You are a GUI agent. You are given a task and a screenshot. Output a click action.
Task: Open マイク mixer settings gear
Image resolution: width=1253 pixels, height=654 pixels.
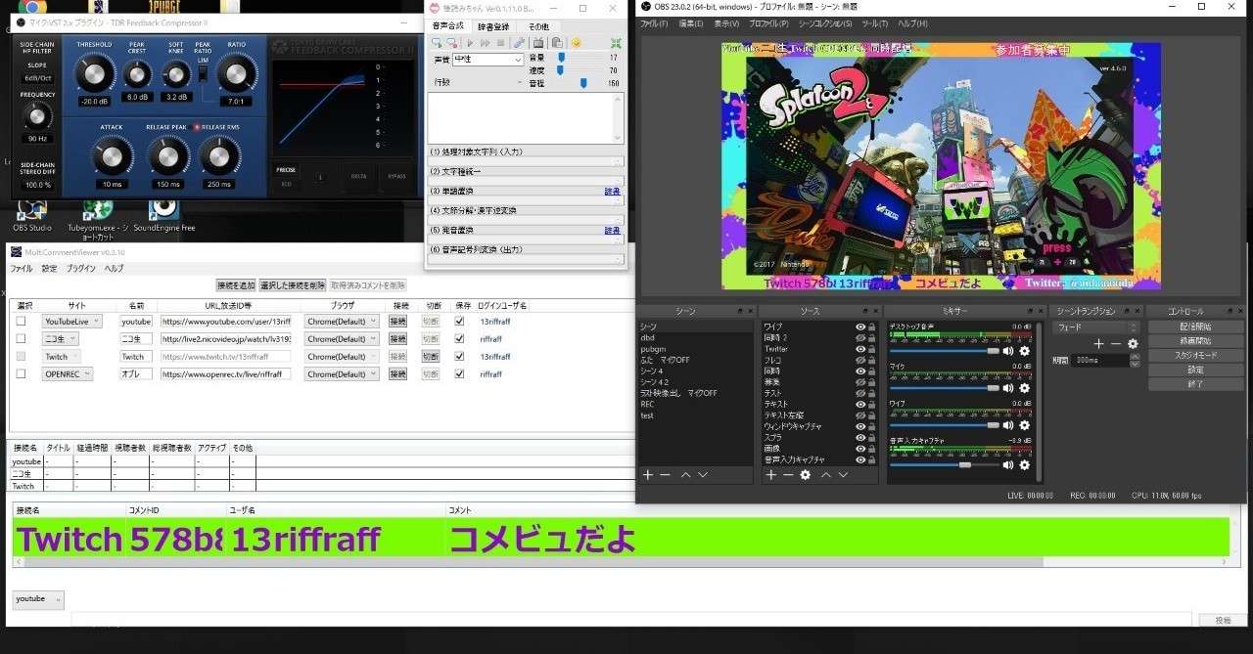tap(1025, 388)
